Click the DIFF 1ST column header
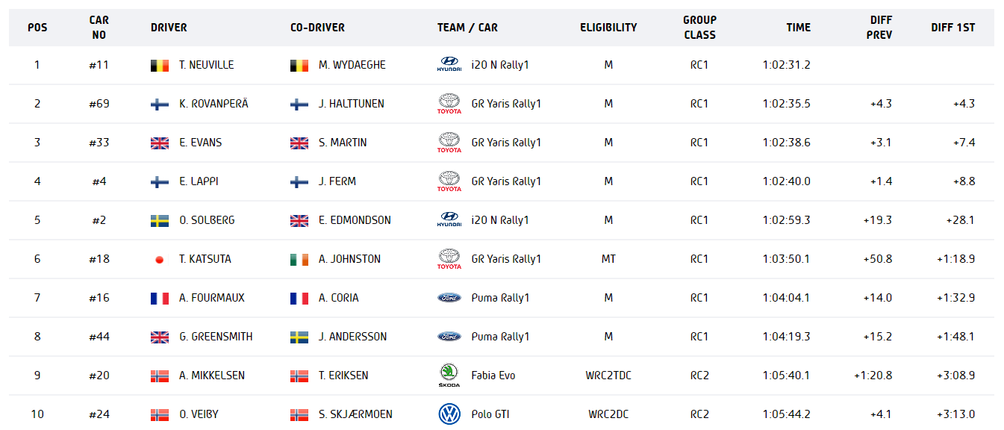The image size is (1004, 430). [x=952, y=28]
